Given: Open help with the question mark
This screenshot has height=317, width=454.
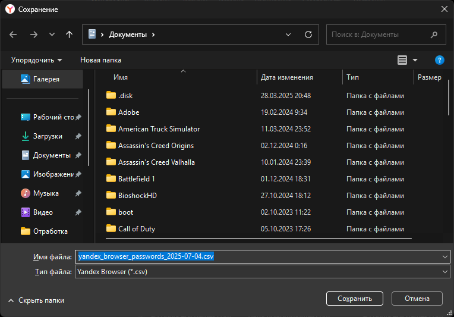Looking at the screenshot, I should 440,60.
